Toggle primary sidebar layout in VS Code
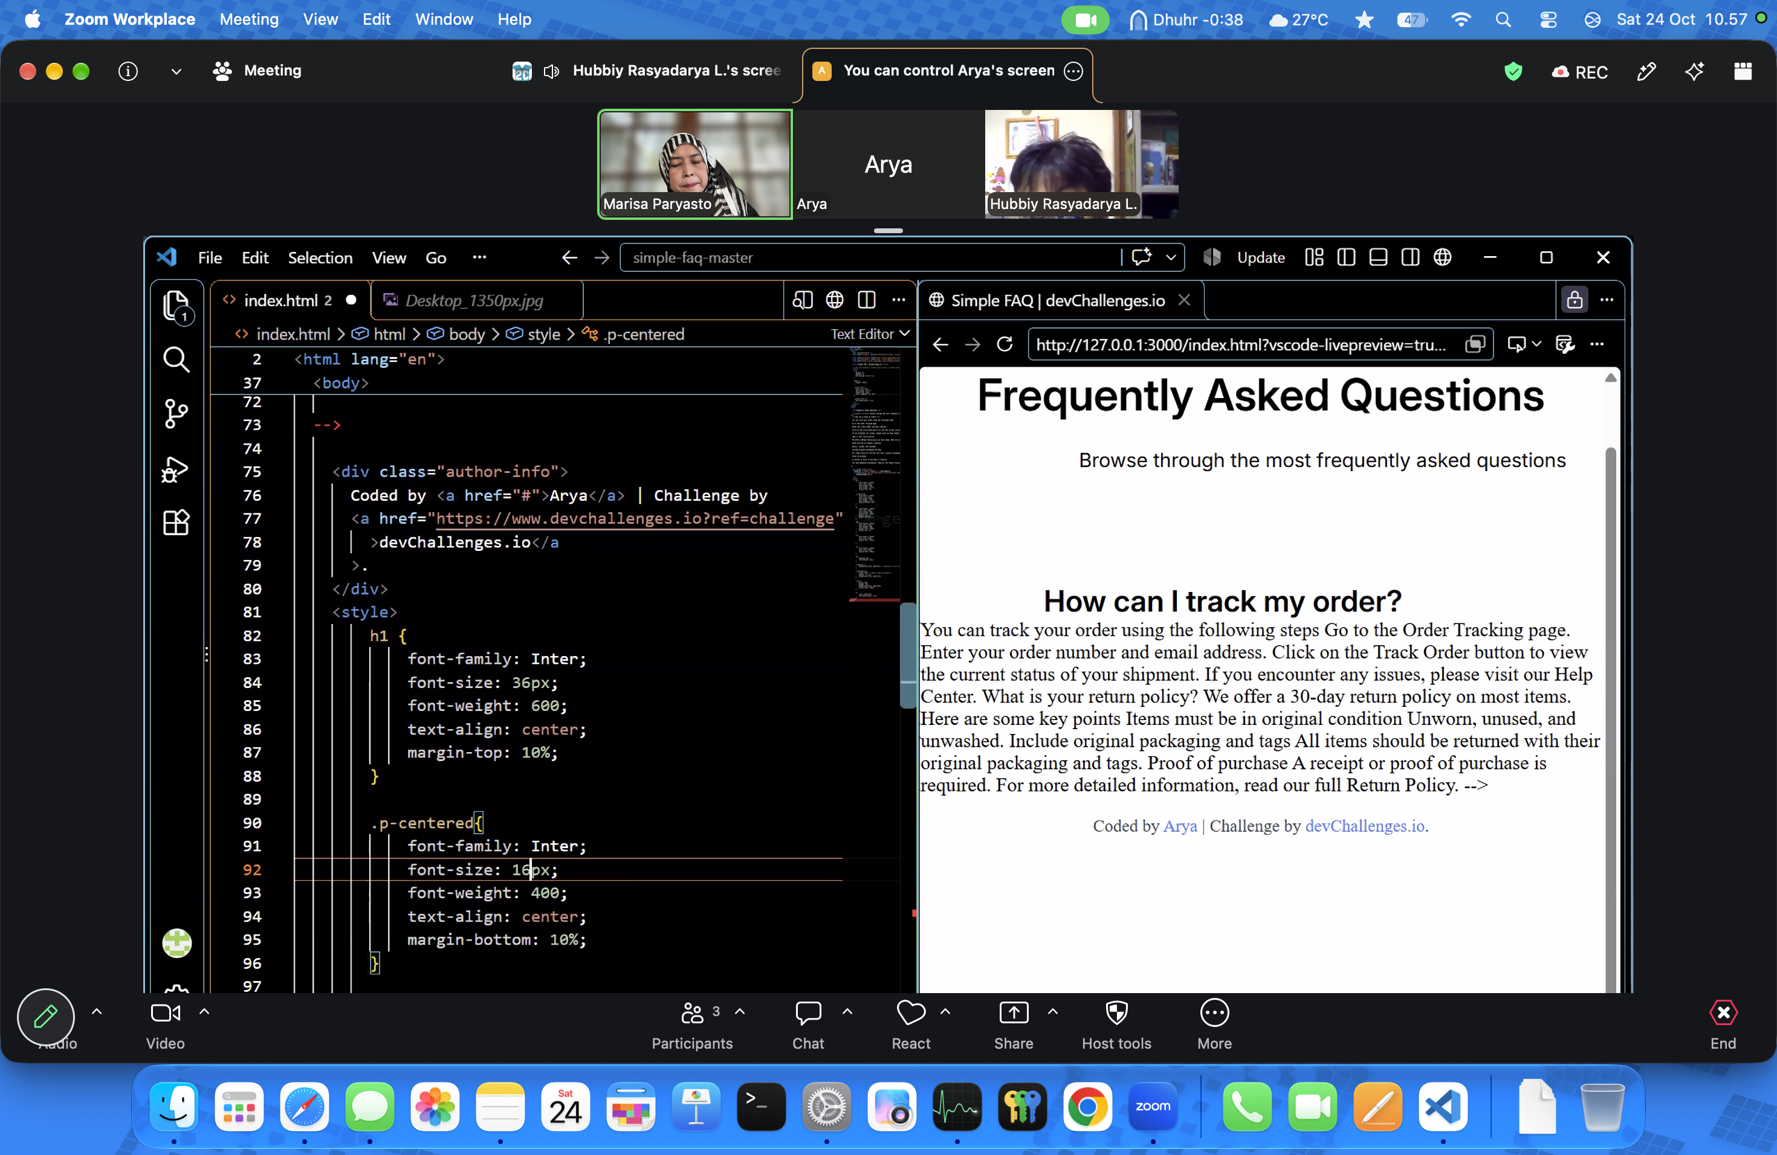Viewport: 1777px width, 1155px height. [1345, 257]
